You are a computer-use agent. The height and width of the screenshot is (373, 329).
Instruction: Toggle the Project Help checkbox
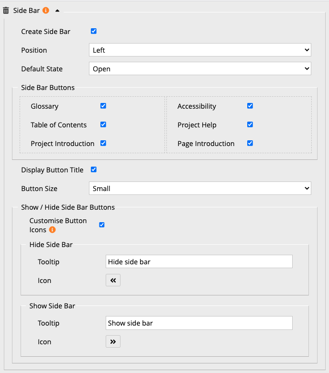(250, 124)
